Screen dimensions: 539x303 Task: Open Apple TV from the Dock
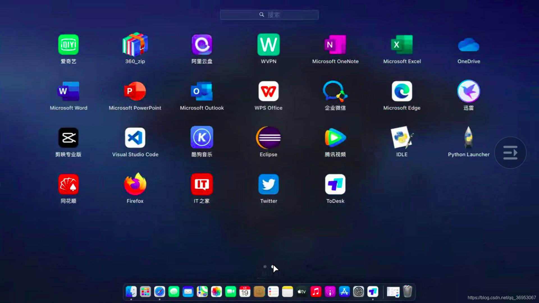click(x=302, y=292)
